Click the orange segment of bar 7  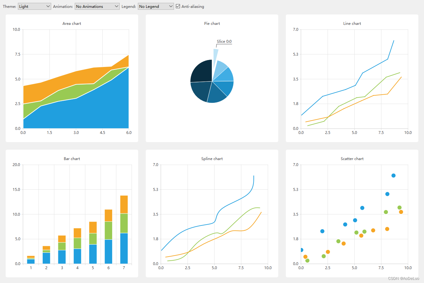pyautogui.click(x=124, y=204)
